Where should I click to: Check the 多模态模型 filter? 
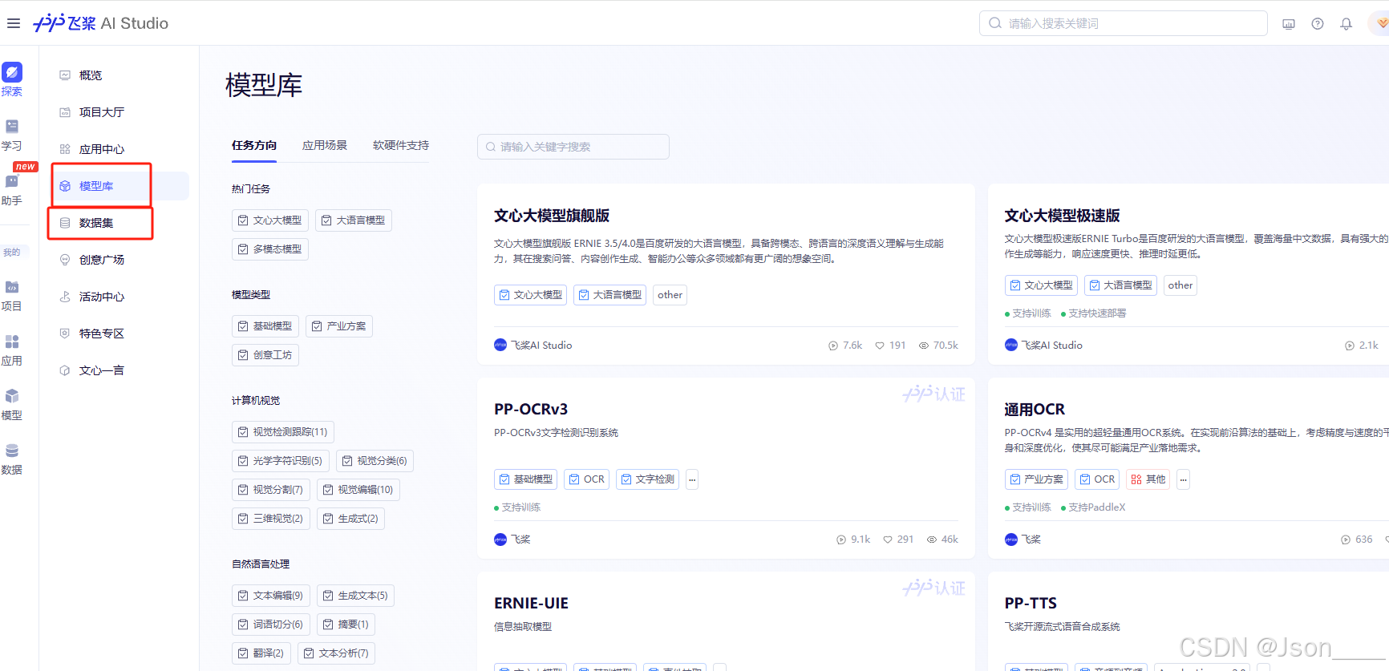pyautogui.click(x=270, y=249)
